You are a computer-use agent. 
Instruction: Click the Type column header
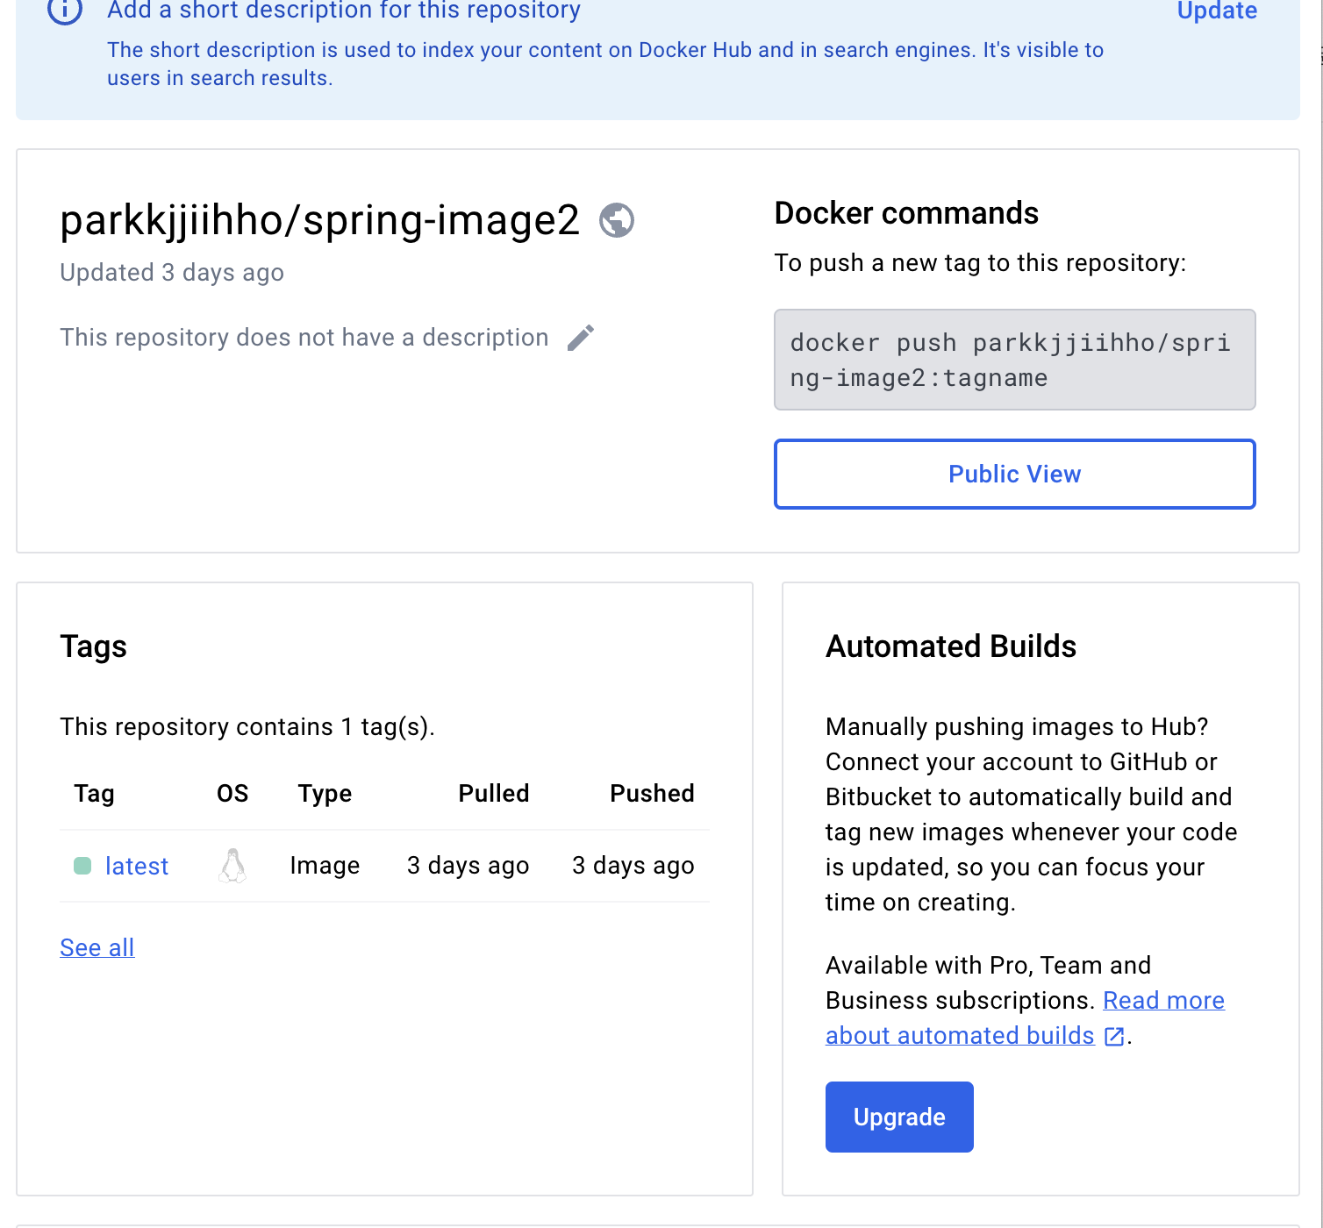(x=325, y=794)
